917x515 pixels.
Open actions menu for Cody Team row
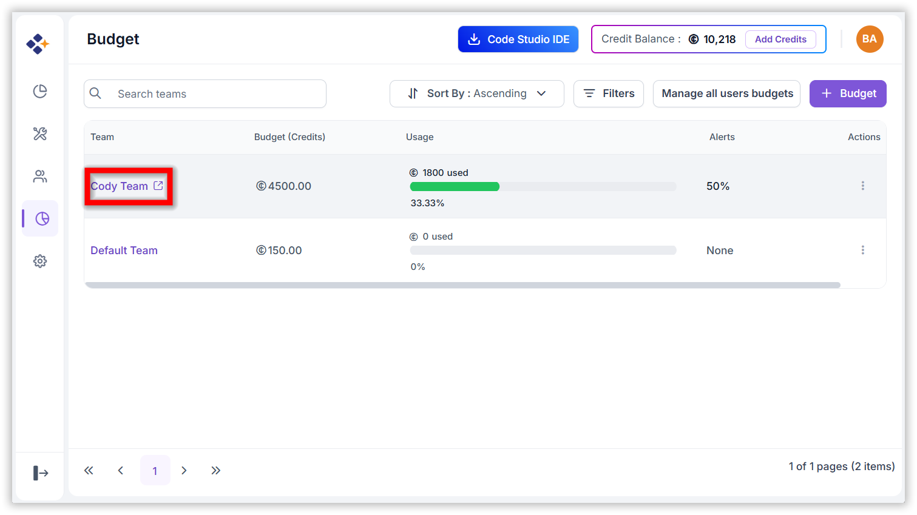coord(862,186)
